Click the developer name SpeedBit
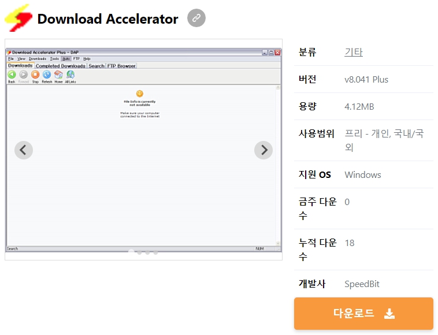Image resolution: width=438 pixels, height=335 pixels. pyautogui.click(x=362, y=284)
